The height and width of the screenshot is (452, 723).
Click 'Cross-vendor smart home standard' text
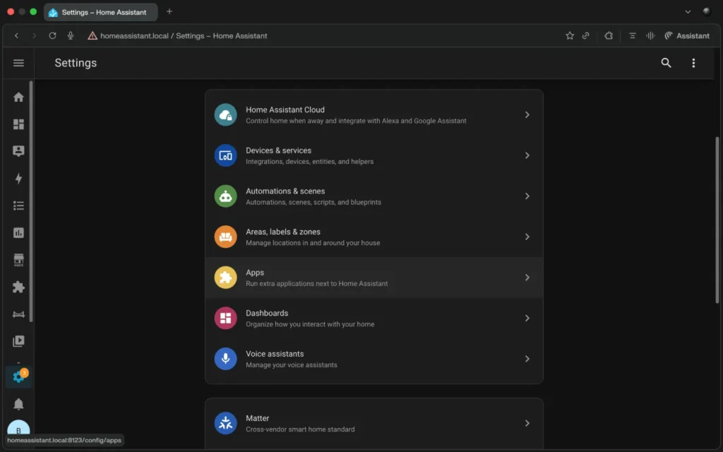[x=300, y=429]
